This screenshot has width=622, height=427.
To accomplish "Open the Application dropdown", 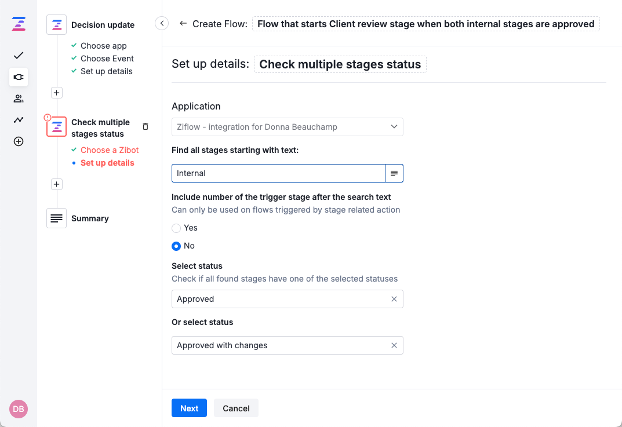I will 287,127.
